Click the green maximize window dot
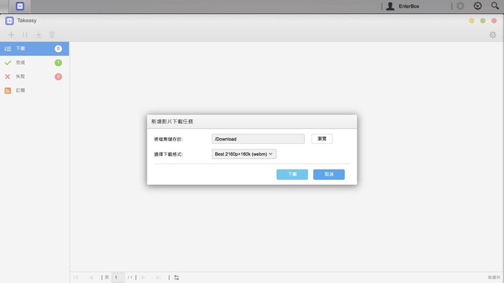This screenshot has width=504, height=283. click(x=483, y=21)
